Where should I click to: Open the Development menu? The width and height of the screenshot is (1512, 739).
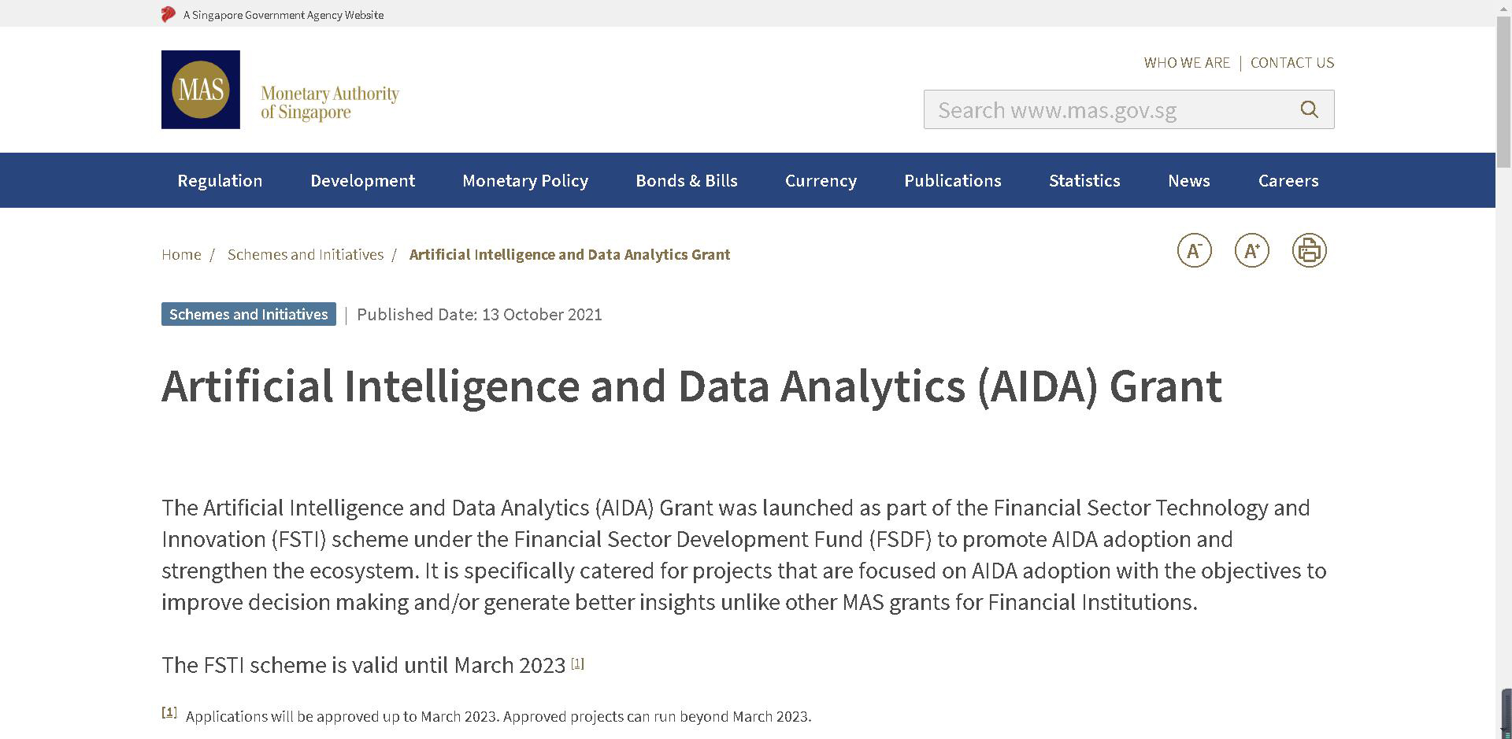coord(362,180)
